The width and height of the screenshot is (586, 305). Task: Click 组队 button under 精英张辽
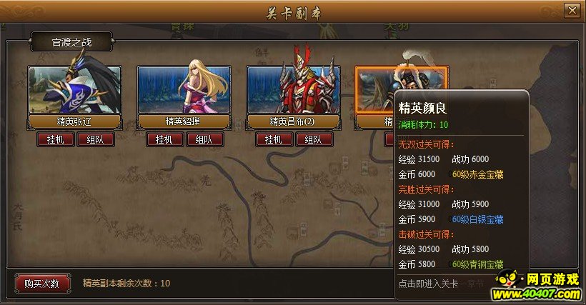(95, 139)
